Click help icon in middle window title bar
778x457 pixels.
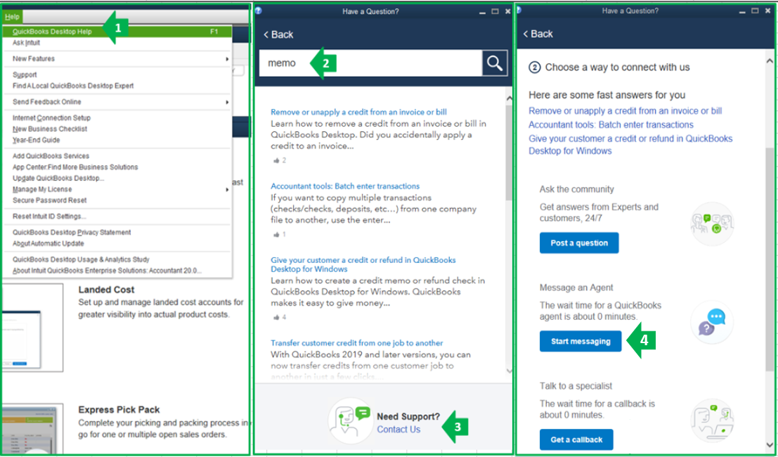[x=259, y=11]
